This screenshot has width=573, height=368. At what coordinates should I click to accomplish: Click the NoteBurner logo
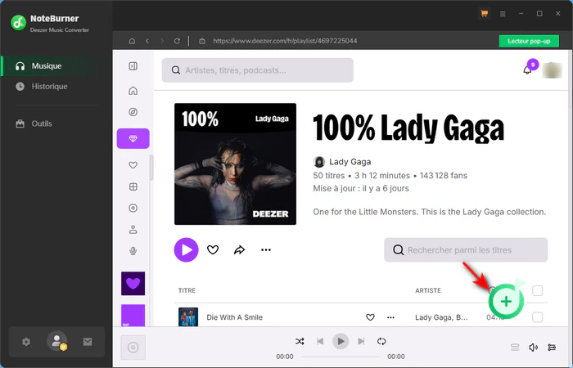[x=18, y=23]
